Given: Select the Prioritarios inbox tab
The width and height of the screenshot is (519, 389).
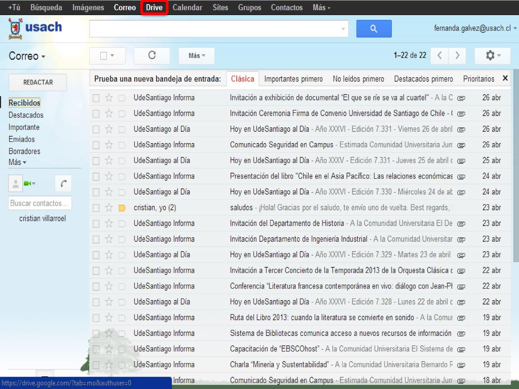Looking at the screenshot, I should click(x=478, y=79).
